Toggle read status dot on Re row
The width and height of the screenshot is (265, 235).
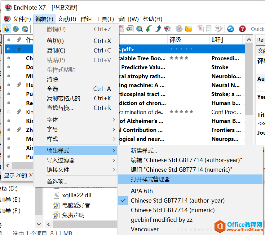pos(8,103)
